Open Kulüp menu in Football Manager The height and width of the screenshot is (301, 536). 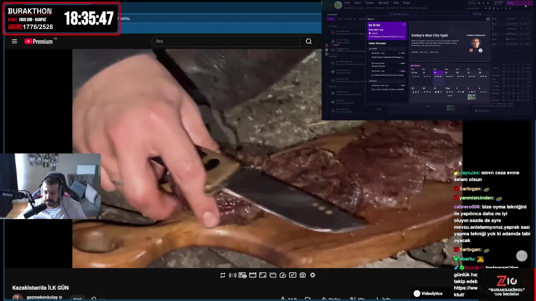click(396, 3)
